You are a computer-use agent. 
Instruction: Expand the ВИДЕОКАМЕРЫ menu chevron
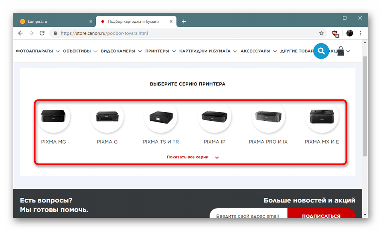click(x=140, y=51)
